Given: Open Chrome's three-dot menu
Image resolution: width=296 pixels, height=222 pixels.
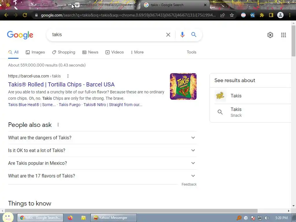Looking at the screenshot, I should click(290, 15).
